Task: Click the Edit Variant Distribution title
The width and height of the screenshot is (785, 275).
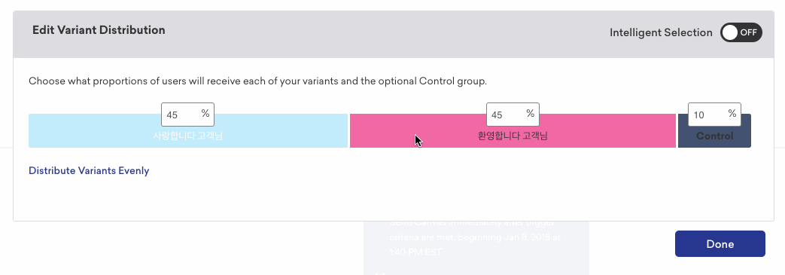Action: (x=99, y=30)
